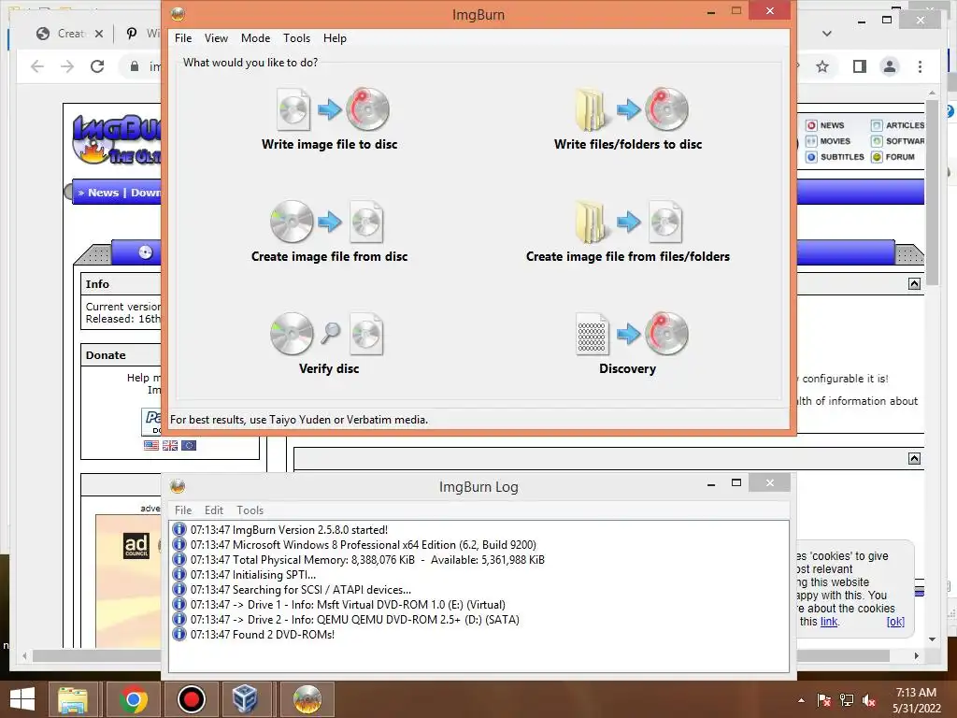Open ImgBurn Tools menu
This screenshot has width=957, height=718.
pyautogui.click(x=296, y=37)
